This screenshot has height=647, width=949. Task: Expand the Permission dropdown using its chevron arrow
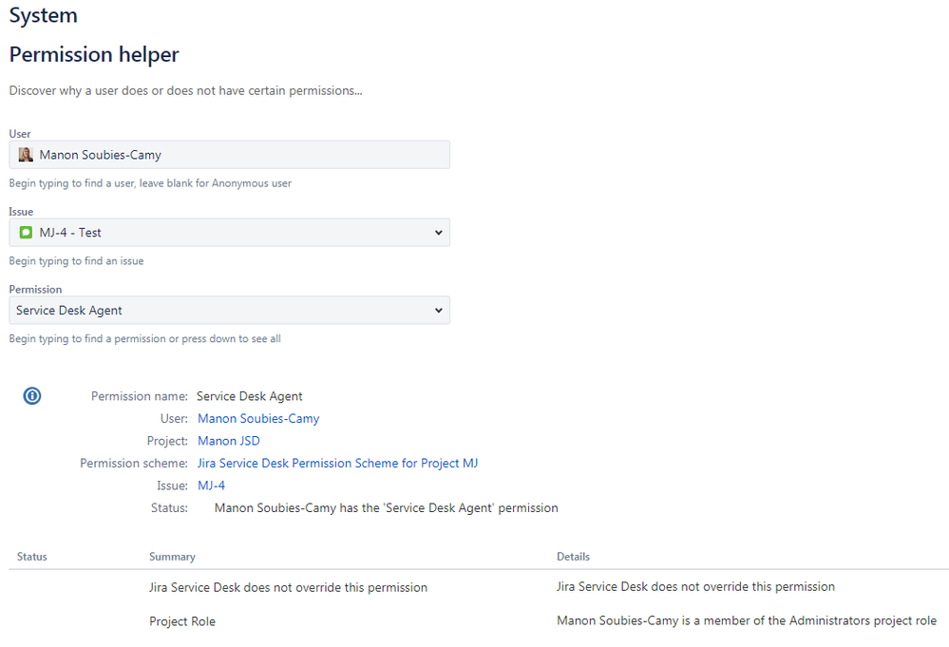pyautogui.click(x=438, y=310)
